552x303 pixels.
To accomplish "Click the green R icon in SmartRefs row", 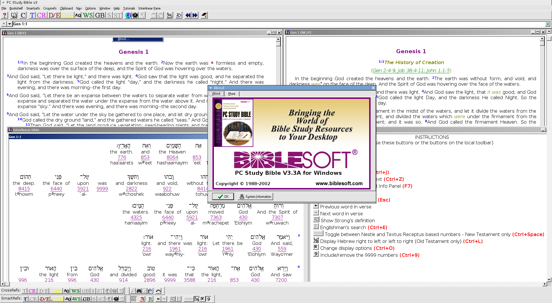I will click(x=150, y=299).
